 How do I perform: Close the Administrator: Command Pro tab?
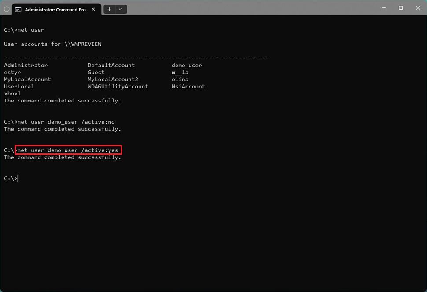93,9
